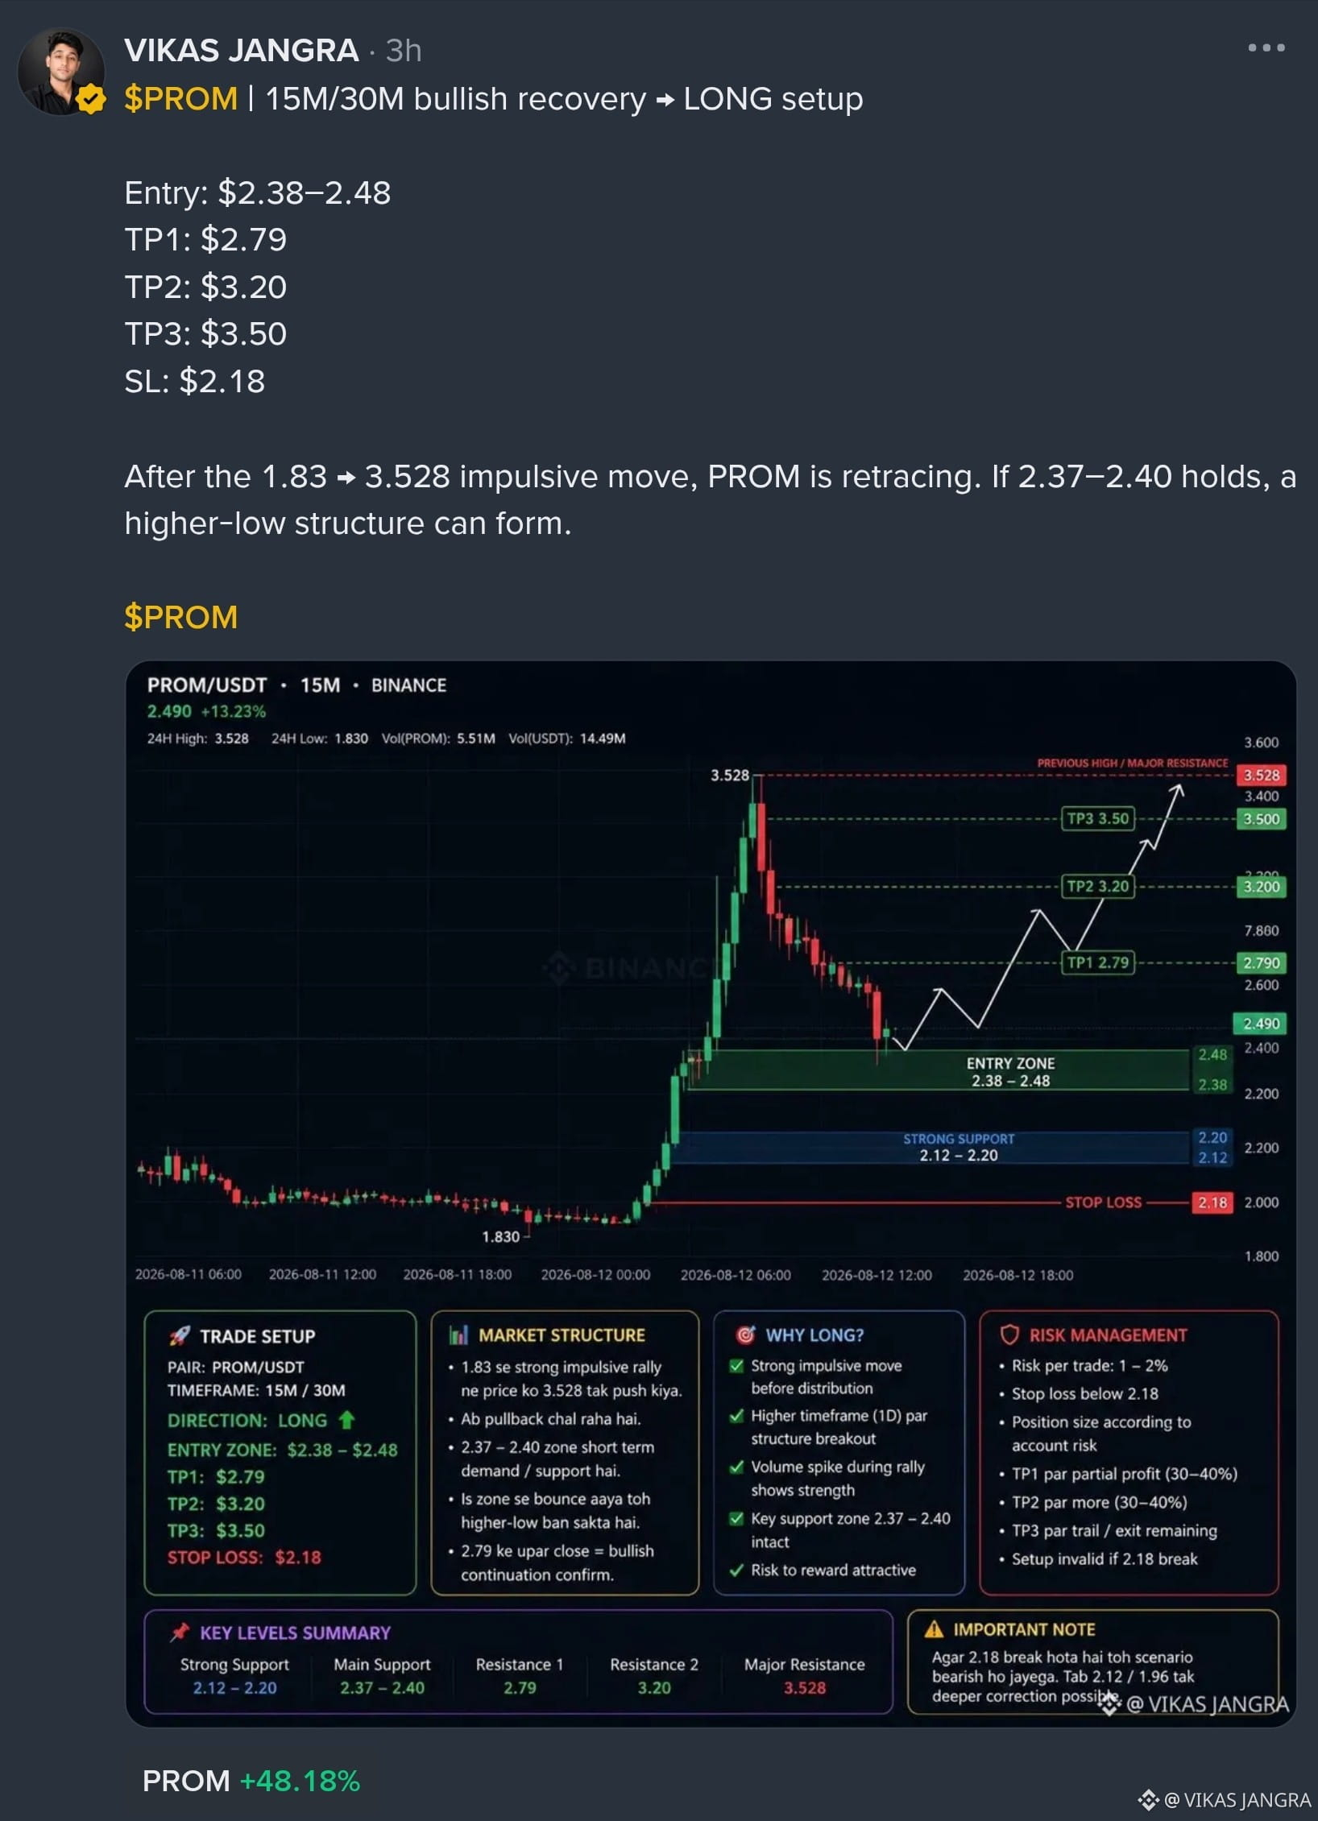This screenshot has height=1821, width=1318.
Task: Click the green 'ENTRY ZONE 2.38 – 2.48' band label
Action: click(1011, 1072)
